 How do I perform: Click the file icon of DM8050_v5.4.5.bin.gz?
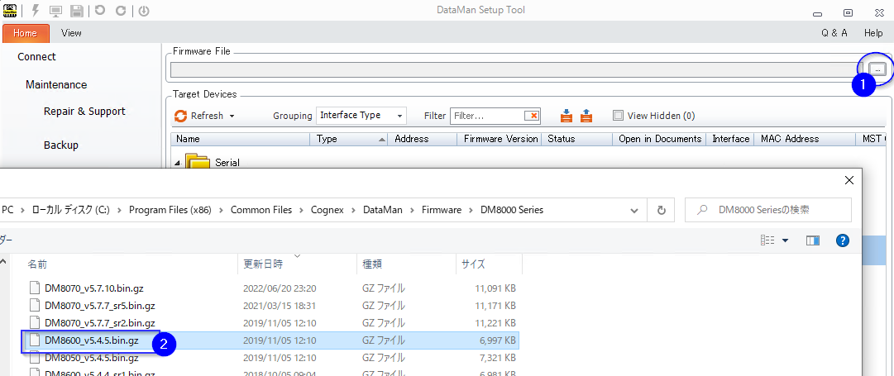36,358
